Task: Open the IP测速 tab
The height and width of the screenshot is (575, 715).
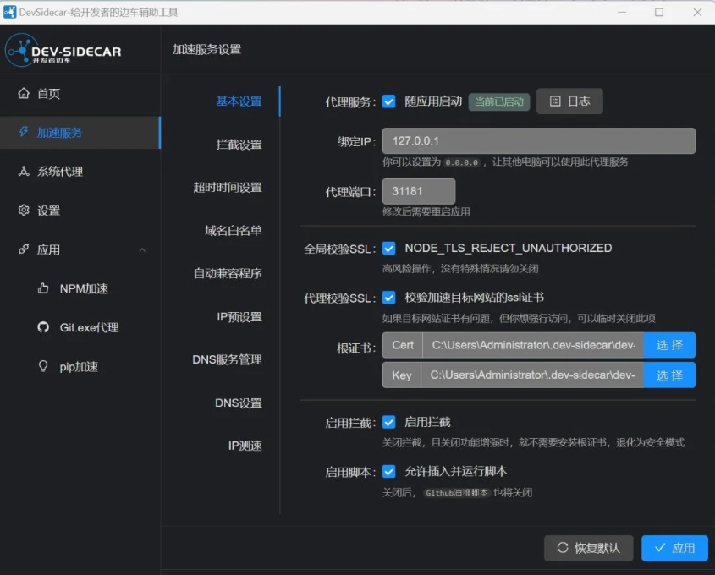Action: pos(245,446)
